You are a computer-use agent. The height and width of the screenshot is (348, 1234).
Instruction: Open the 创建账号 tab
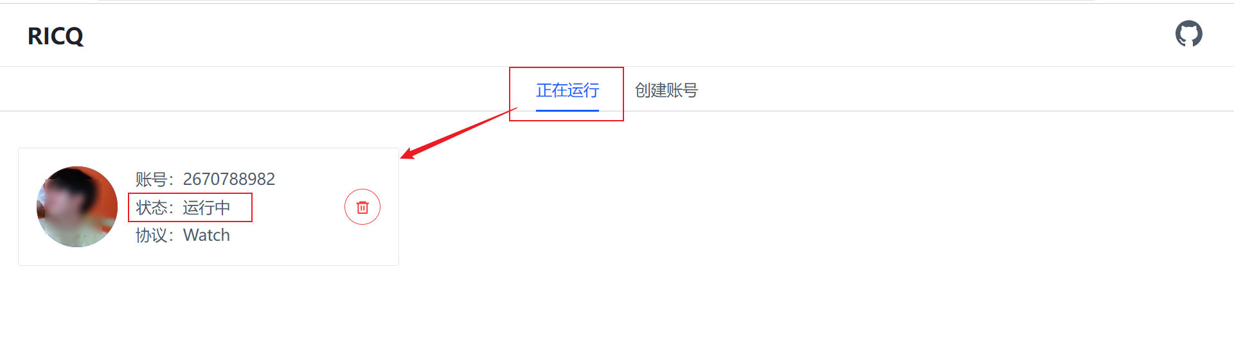click(666, 90)
